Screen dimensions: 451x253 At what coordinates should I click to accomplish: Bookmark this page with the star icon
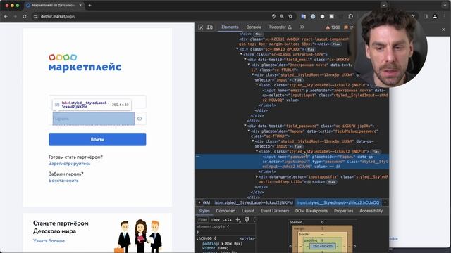[x=290, y=17]
